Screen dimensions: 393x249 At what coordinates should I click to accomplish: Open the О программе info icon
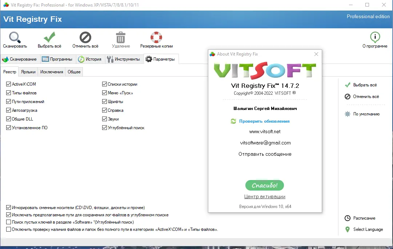coord(375,37)
